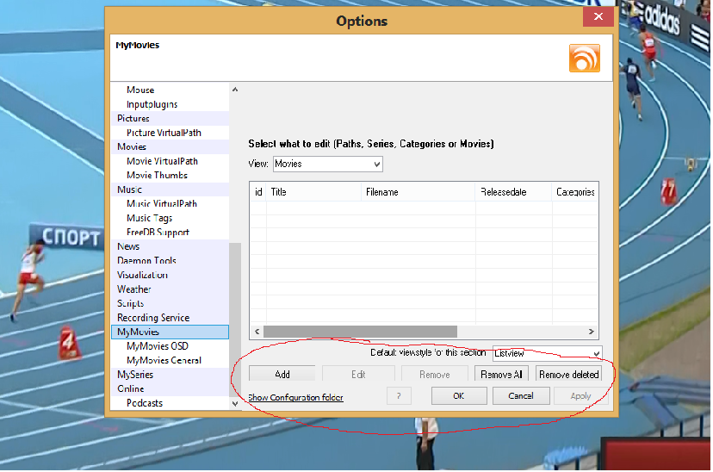The width and height of the screenshot is (713, 472).
Task: Sort by the Title column header
Action: (313, 192)
